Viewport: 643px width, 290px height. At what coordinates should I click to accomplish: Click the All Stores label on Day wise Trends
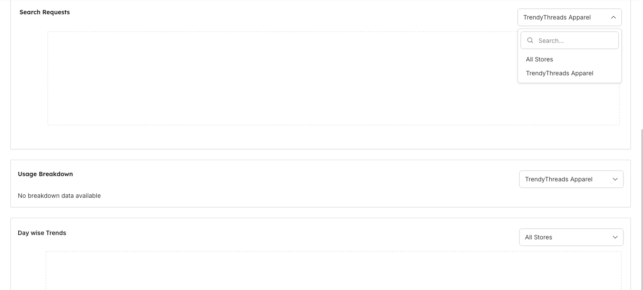(538, 237)
